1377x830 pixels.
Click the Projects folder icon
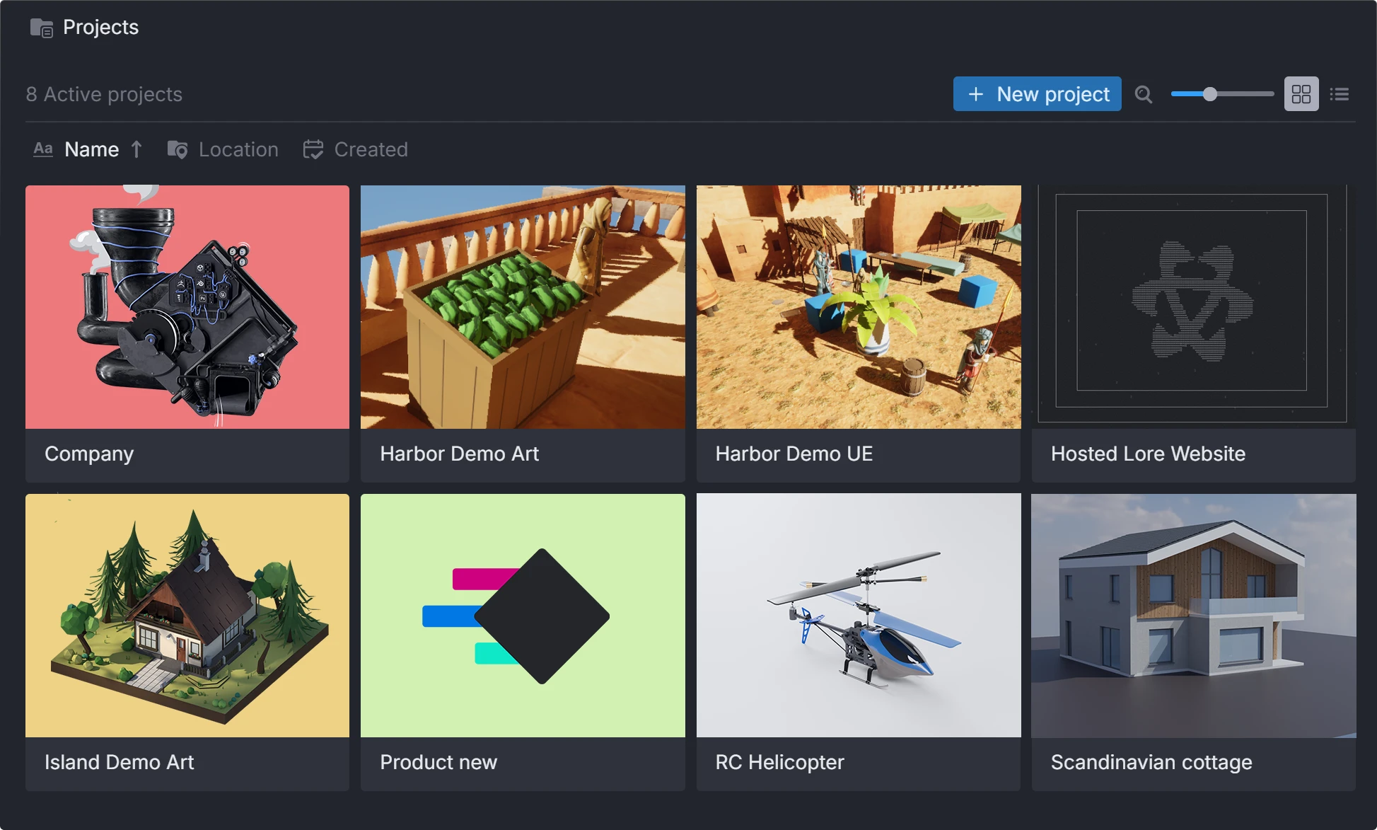[x=42, y=28]
